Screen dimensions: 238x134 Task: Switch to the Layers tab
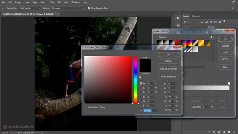186,16
